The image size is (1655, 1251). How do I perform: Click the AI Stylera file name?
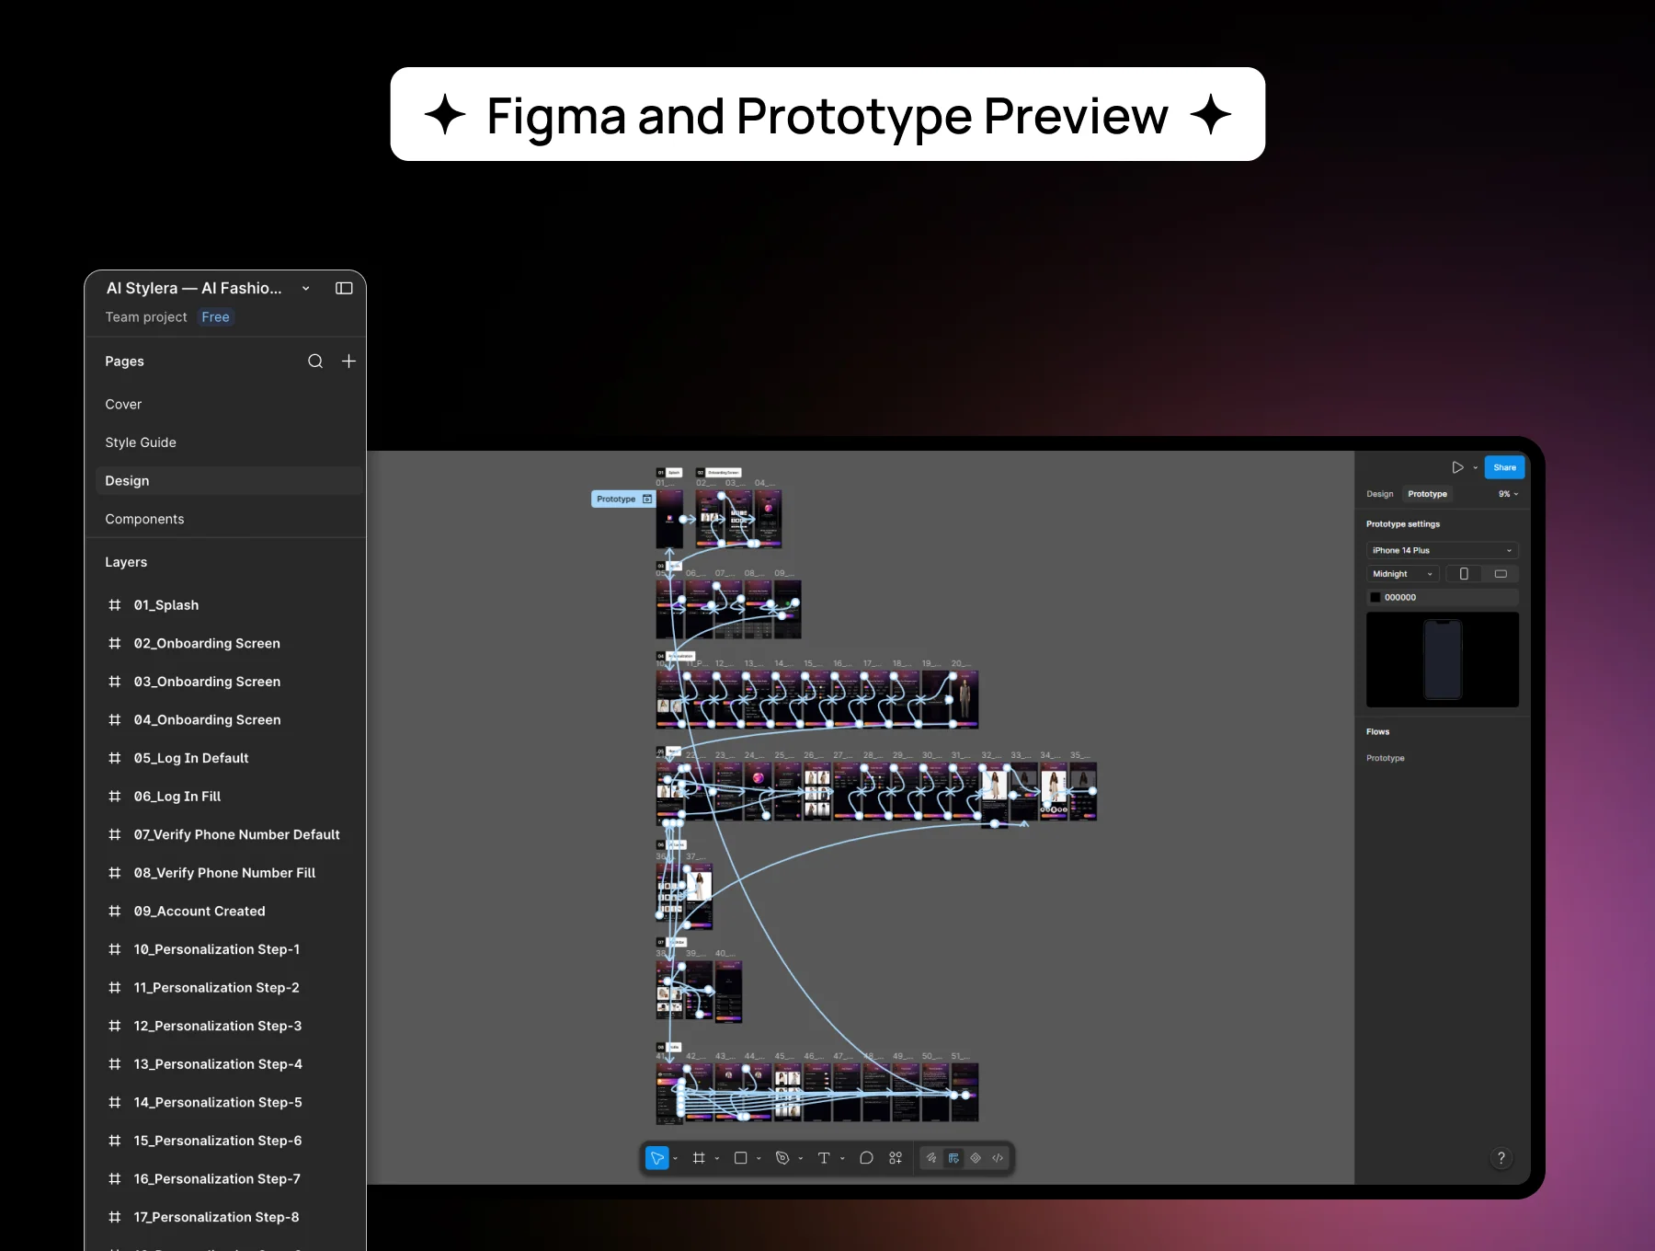(194, 288)
